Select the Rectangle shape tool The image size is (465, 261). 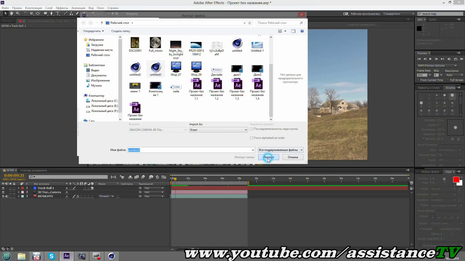click(46, 13)
